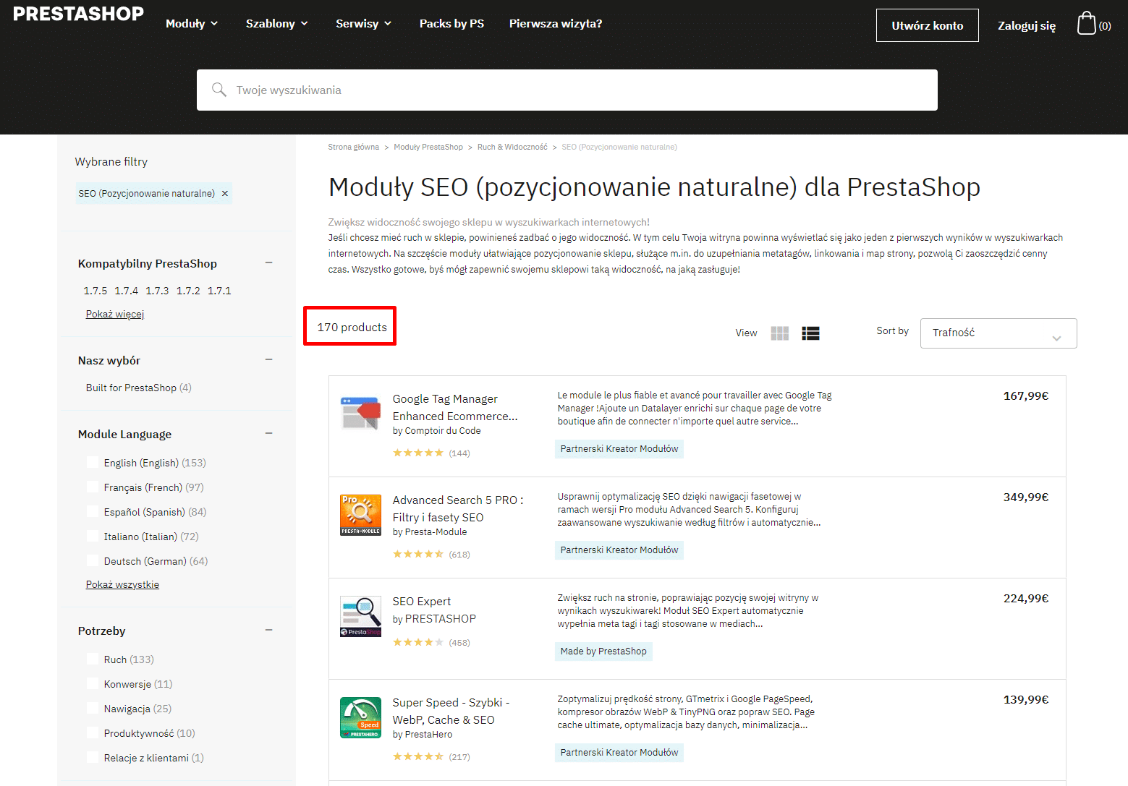Collapse the Module Language section
Screen dimensions: 1128x786
click(x=269, y=433)
